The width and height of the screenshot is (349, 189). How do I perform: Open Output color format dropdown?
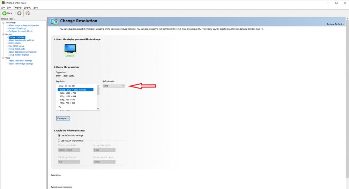(69, 162)
